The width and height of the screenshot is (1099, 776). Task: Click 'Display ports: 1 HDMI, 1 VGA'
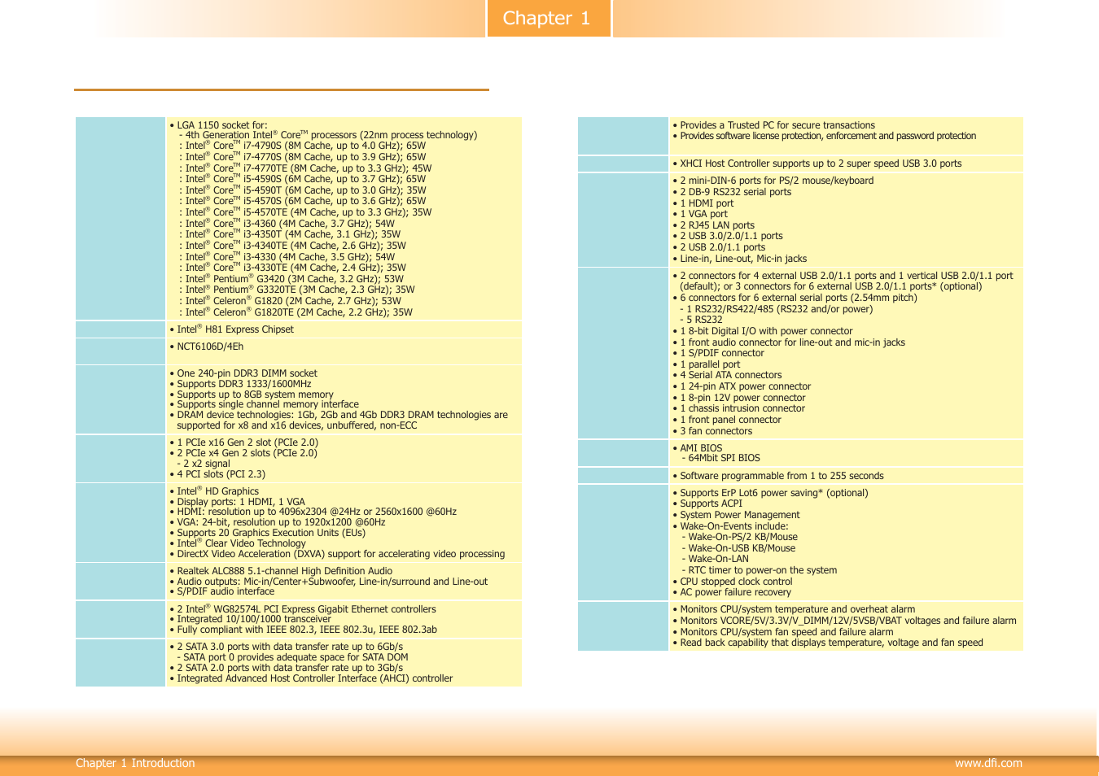tap(237, 502)
